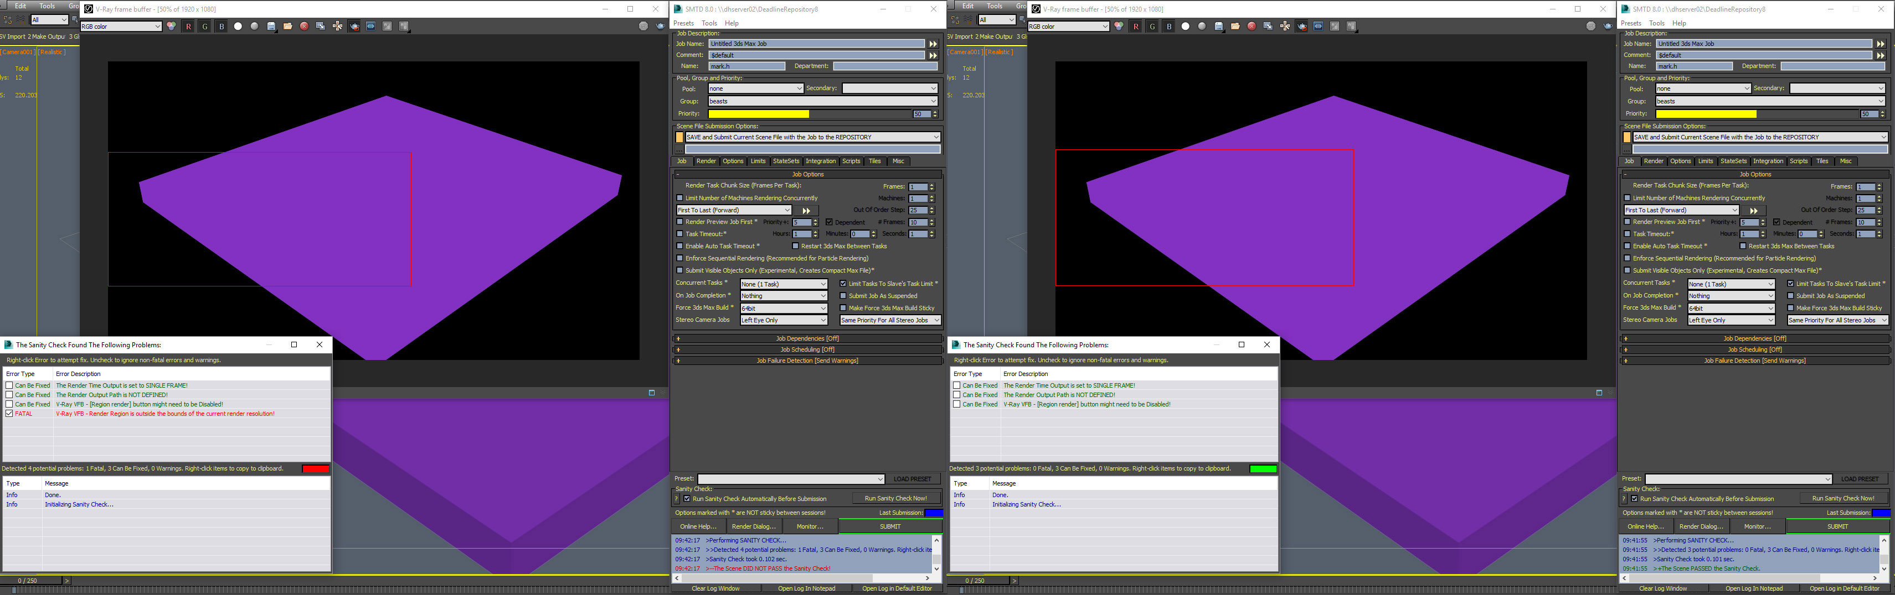Open the RGB color channel dropdown in the right frame buffer

(1068, 27)
